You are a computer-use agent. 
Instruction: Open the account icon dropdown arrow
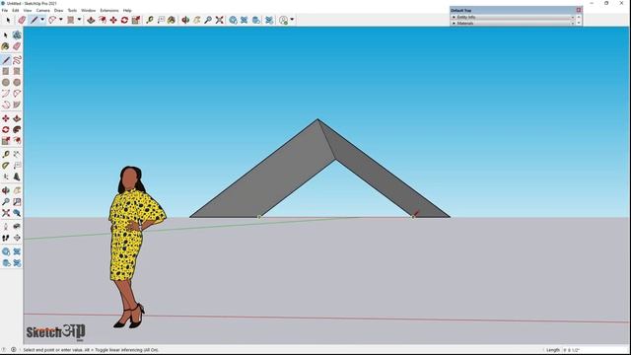pos(292,20)
